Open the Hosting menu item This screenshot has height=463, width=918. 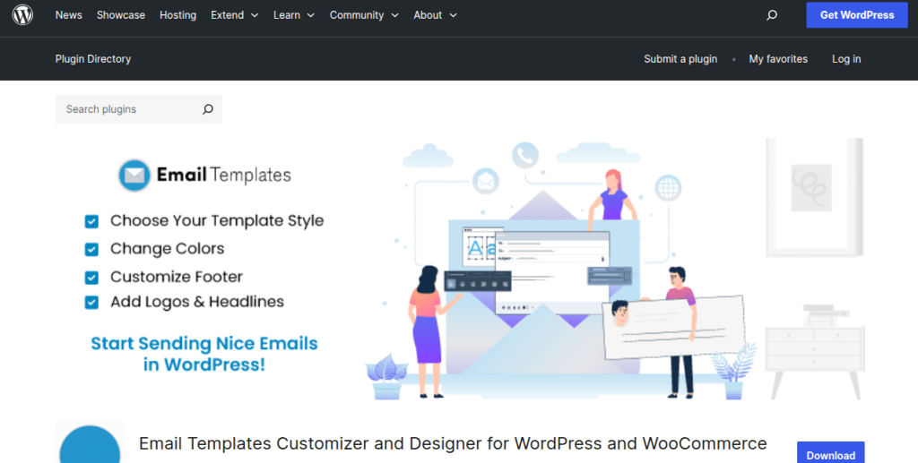[178, 15]
